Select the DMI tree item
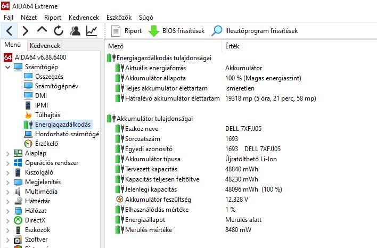This screenshot has height=248, width=377. 41,96
